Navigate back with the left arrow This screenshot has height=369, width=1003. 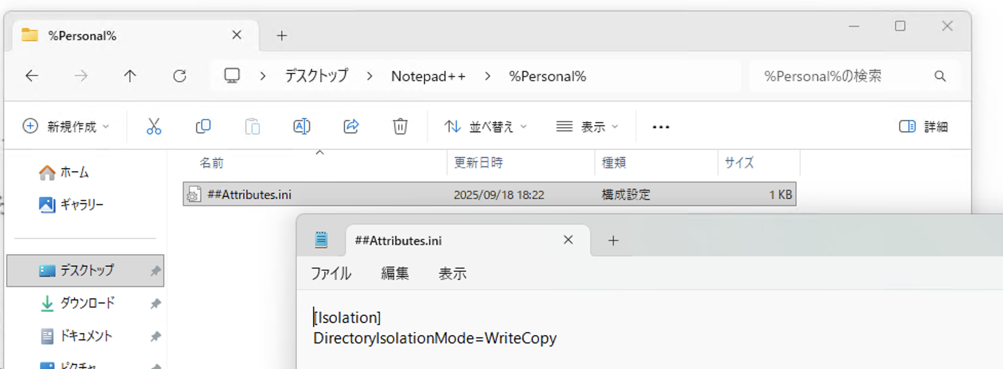32,76
